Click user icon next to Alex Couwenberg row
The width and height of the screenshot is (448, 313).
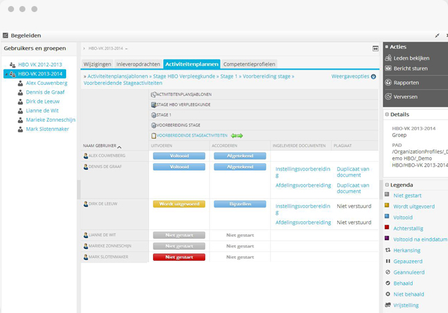[x=85, y=156]
